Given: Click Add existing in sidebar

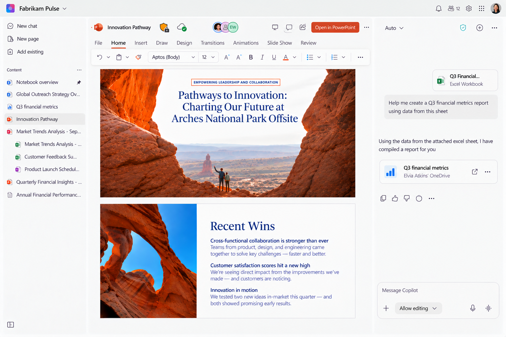Looking at the screenshot, I should [x=26, y=52].
